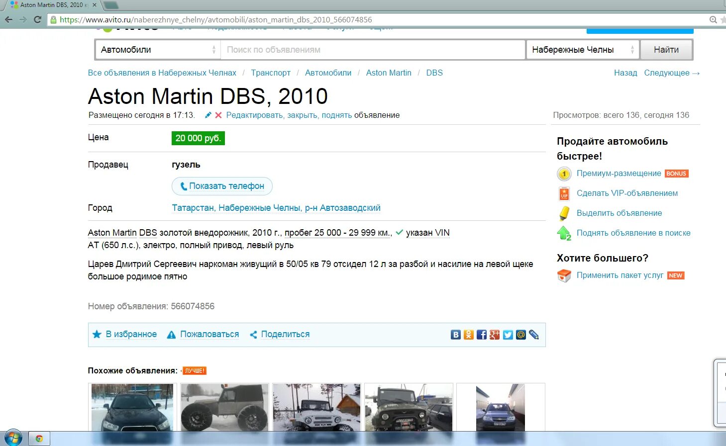This screenshot has width=726, height=446.
Task: Open Все объявления в Набережных Челнах breadcrumb
Action: [x=162, y=73]
